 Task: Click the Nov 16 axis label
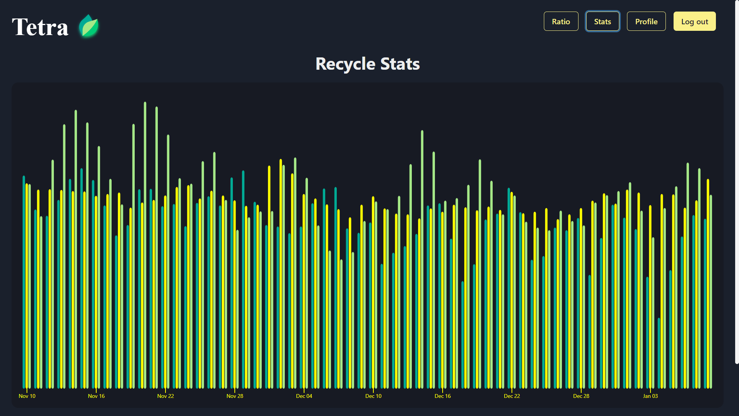click(x=96, y=396)
